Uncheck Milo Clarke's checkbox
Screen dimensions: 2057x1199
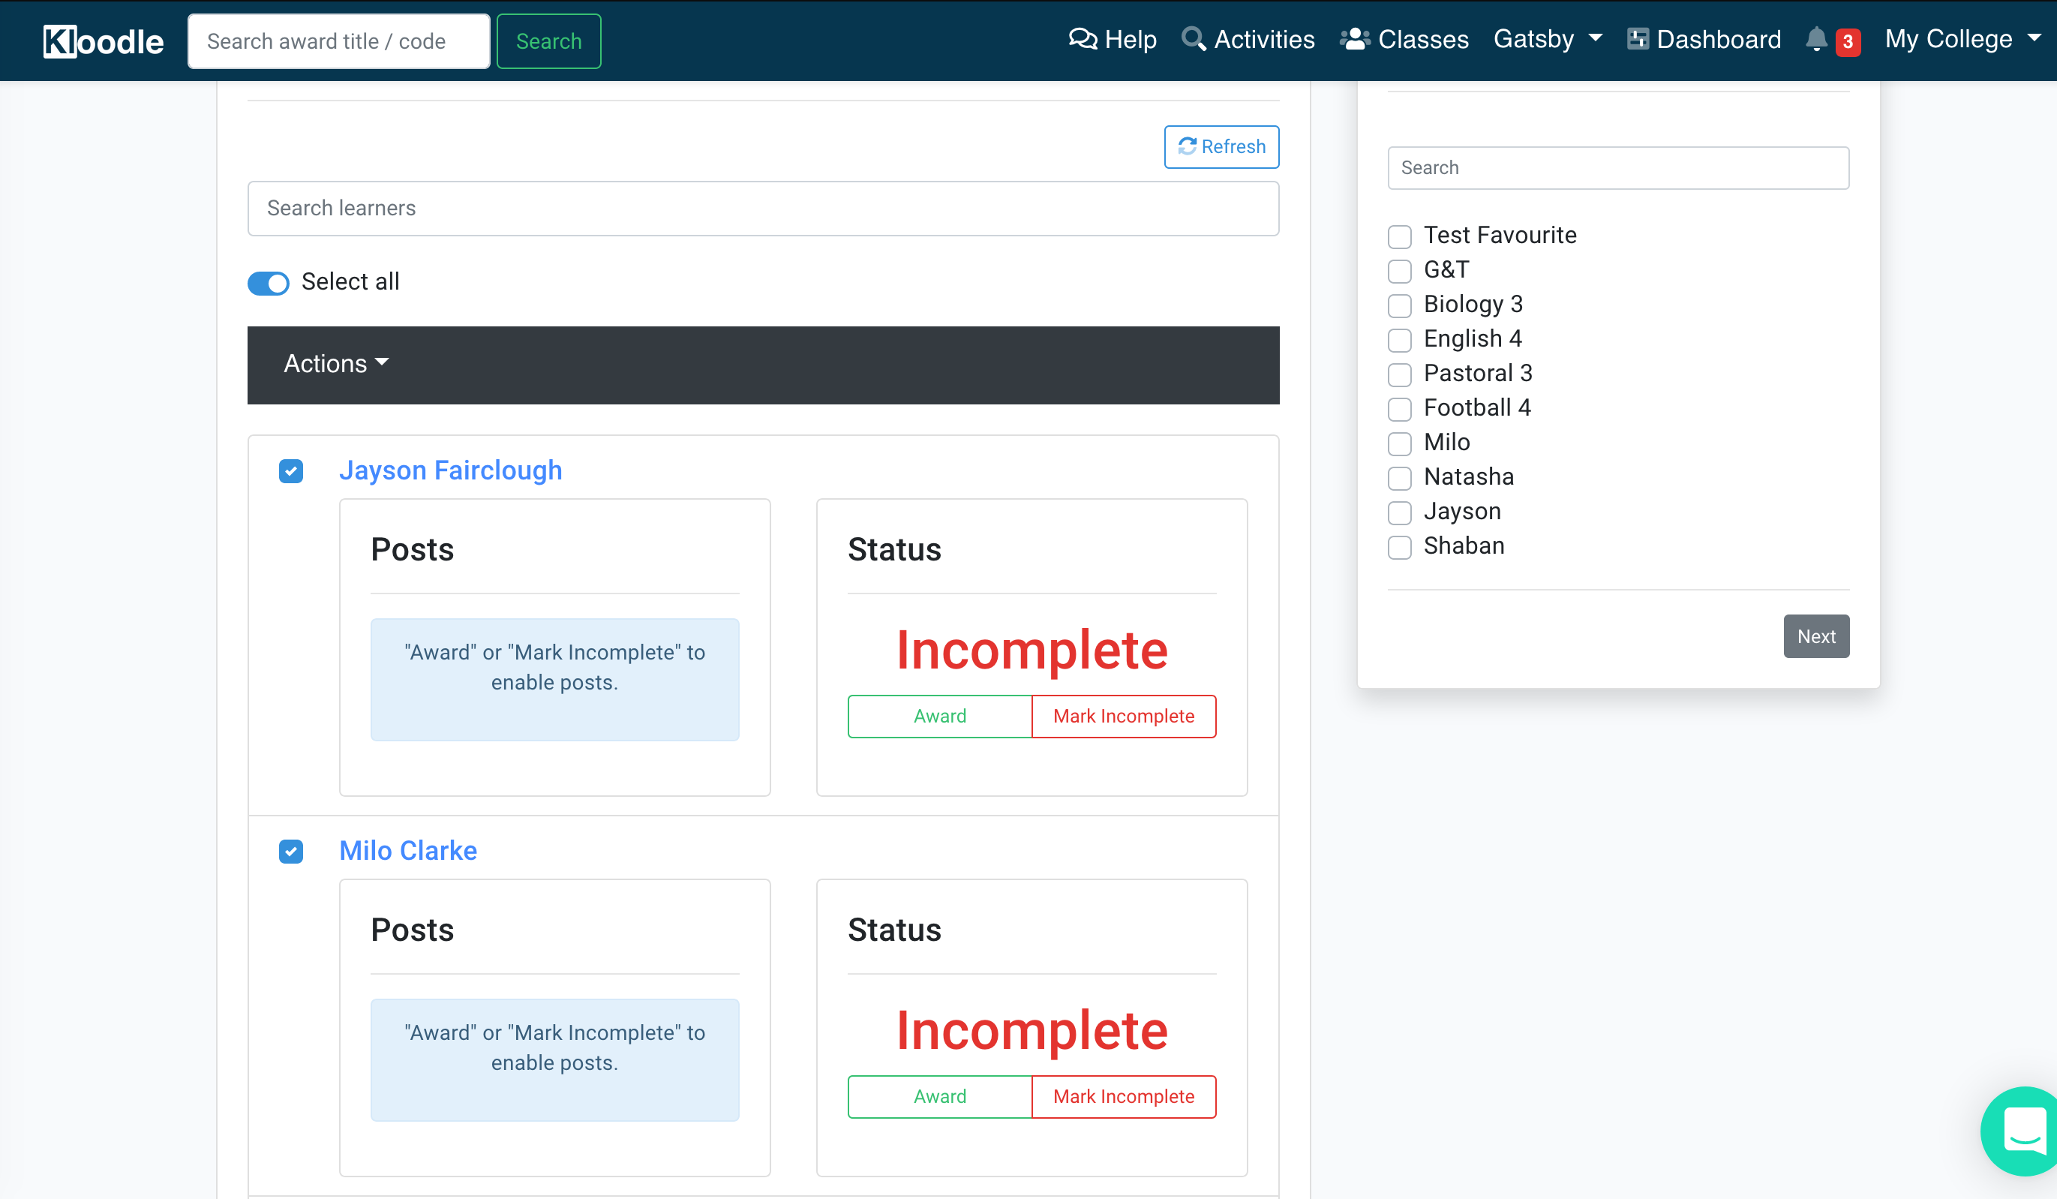[x=290, y=852]
